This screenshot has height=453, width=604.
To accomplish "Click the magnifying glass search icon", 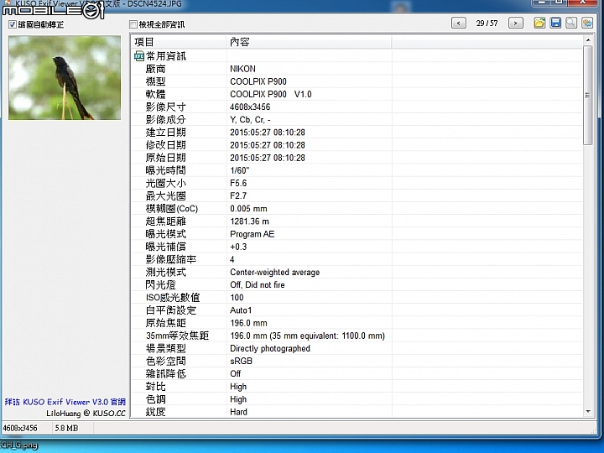I will (571, 23).
